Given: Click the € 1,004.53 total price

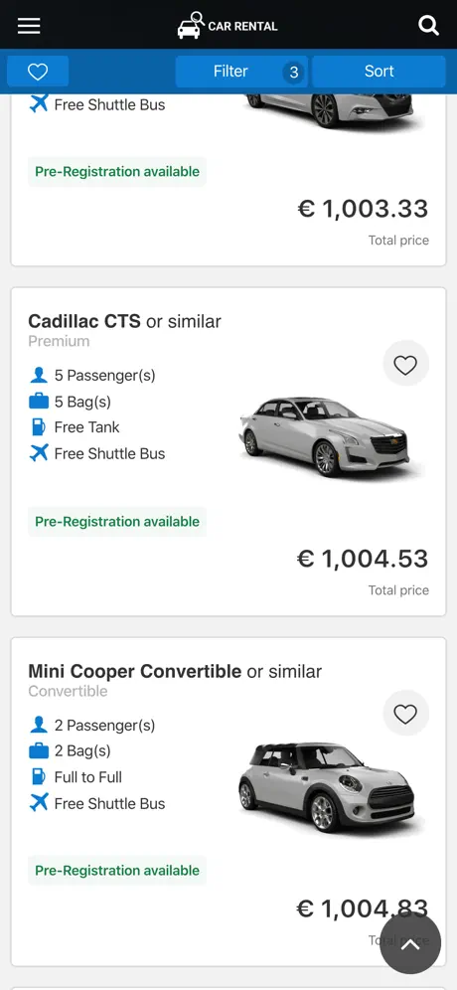Looking at the screenshot, I should (363, 559).
